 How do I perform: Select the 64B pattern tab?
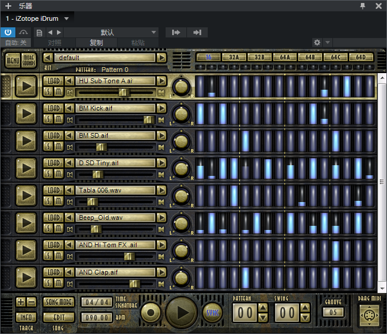click(310, 57)
